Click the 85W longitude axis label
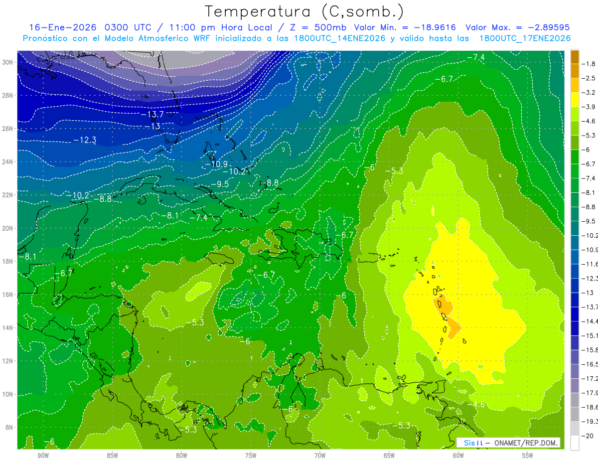The width and height of the screenshot is (598, 462). 112,456
